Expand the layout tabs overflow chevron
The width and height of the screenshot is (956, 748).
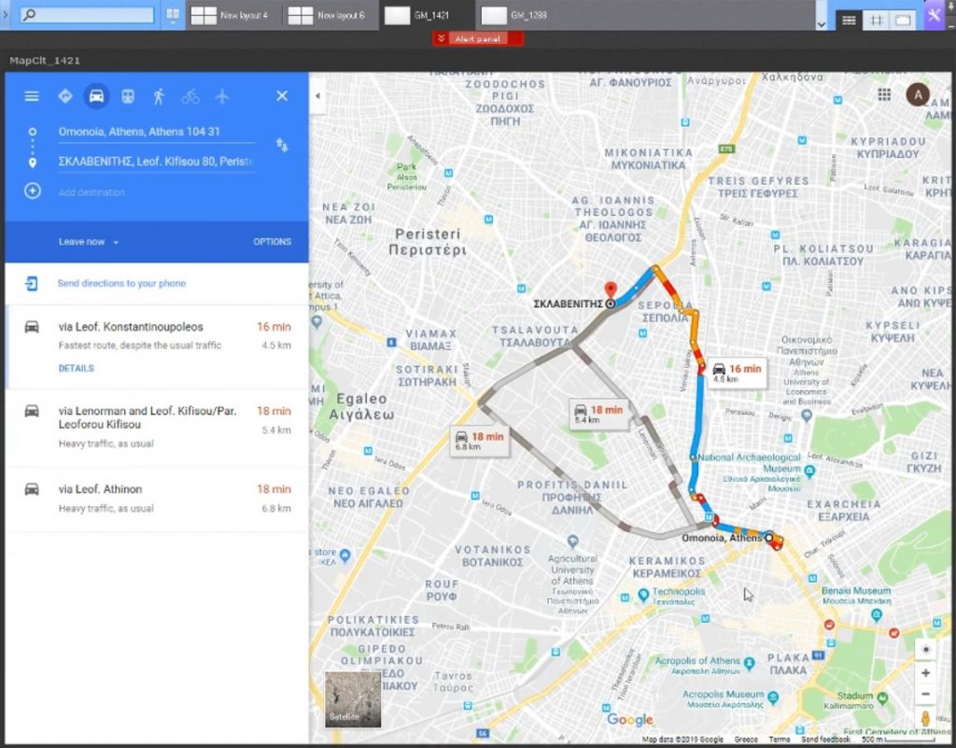click(x=822, y=23)
